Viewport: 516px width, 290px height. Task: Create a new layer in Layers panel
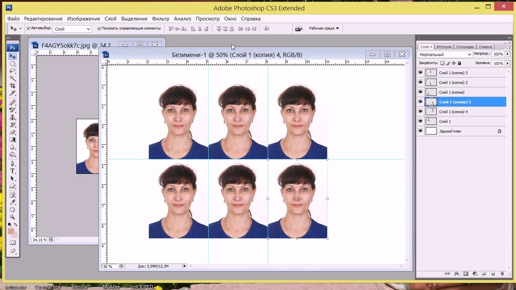pos(493,273)
